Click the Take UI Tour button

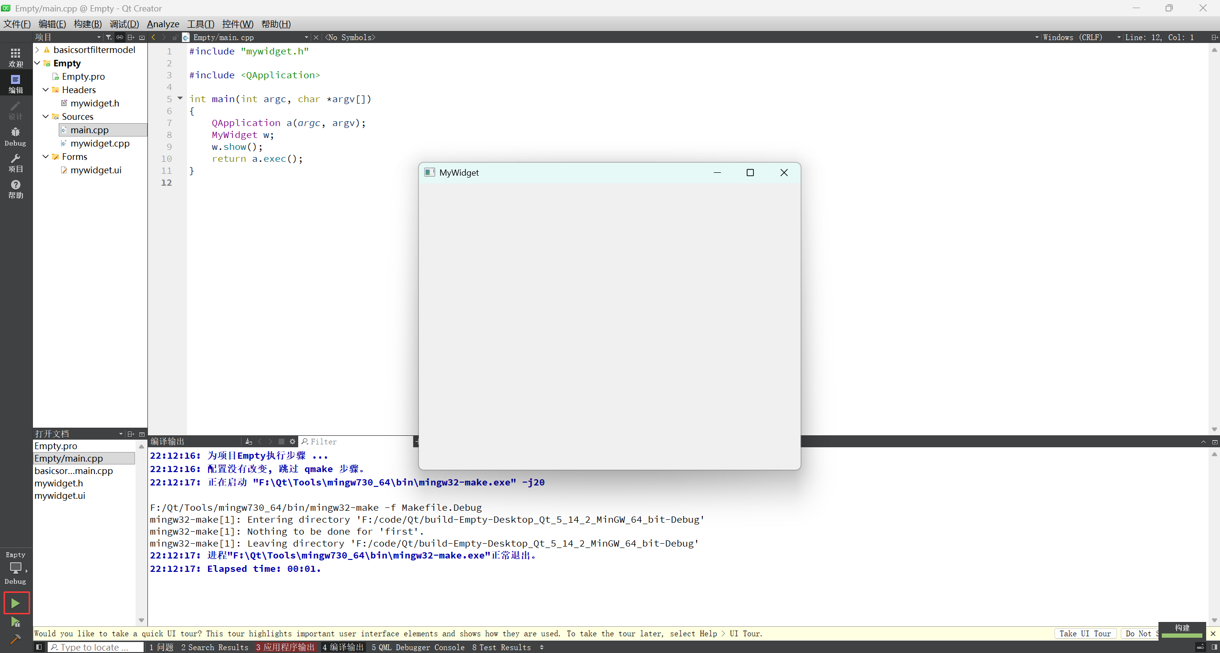1084,634
